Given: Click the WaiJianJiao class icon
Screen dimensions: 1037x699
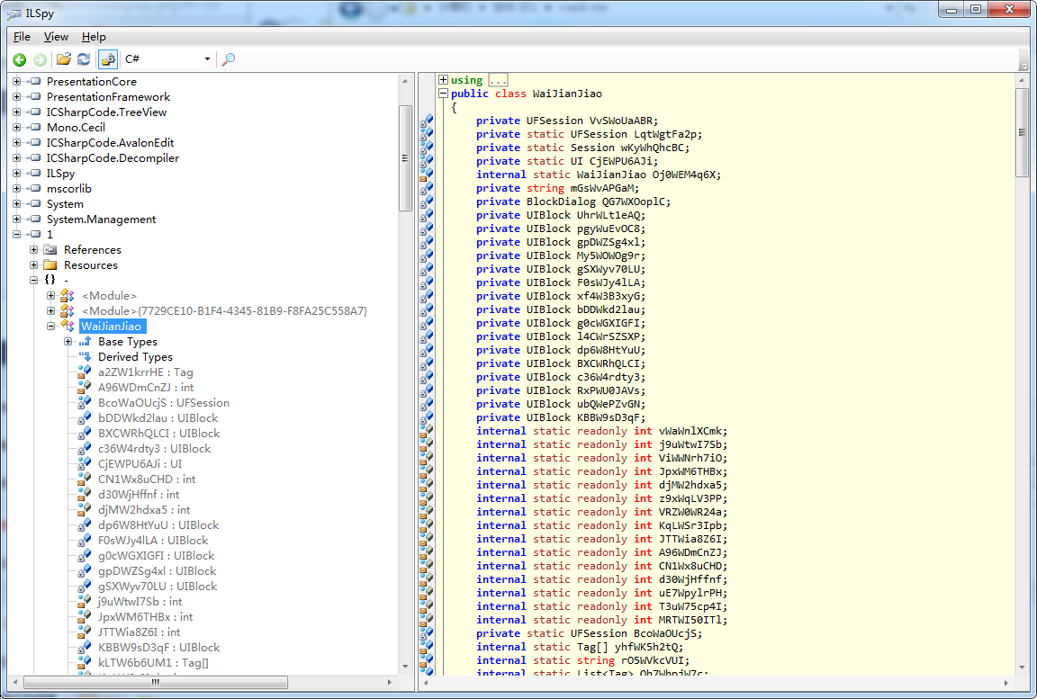Looking at the screenshot, I should click(68, 326).
